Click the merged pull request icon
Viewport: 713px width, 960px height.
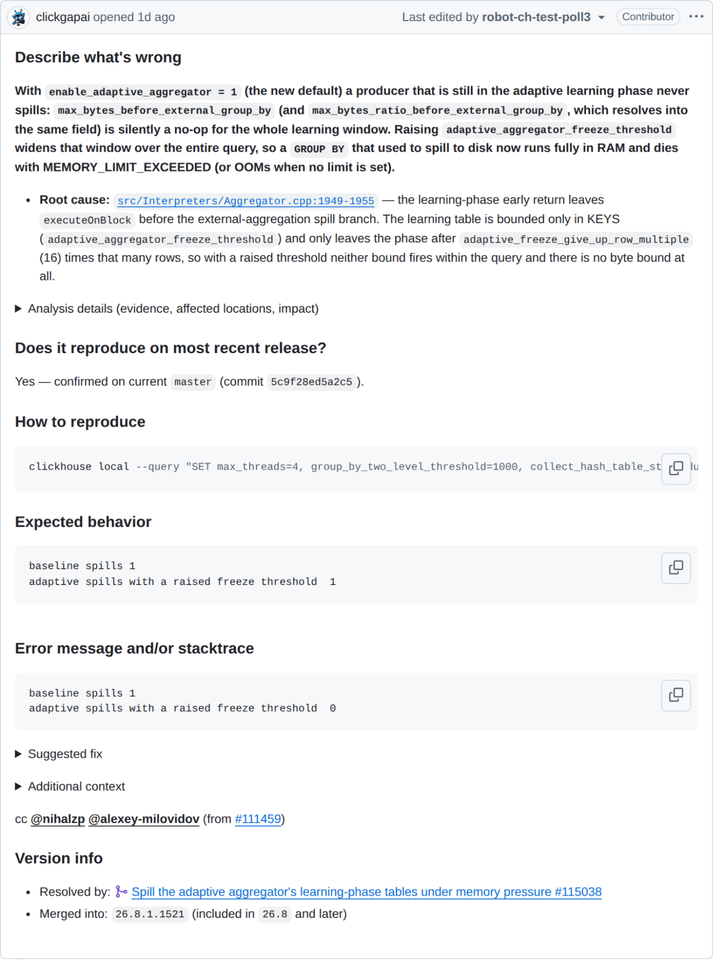[121, 892]
